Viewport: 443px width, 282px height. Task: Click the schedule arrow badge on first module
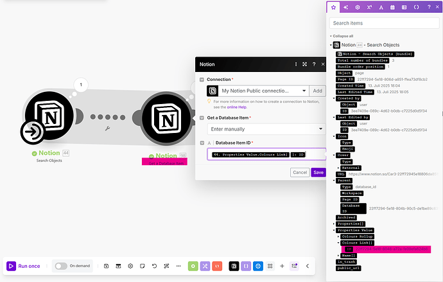(x=31, y=132)
